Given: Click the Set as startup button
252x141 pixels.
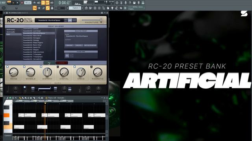Looking at the screenshot, I should point(90,45).
